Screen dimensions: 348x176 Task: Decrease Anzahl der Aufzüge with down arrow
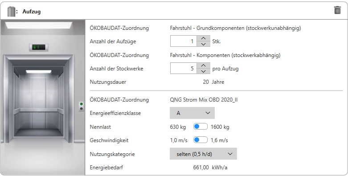tap(203, 44)
